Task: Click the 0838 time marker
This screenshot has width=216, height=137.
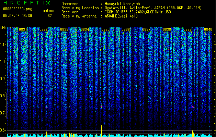Action: [167, 29]
